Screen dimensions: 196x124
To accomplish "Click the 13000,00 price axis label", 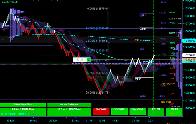I will [x=190, y=78].
